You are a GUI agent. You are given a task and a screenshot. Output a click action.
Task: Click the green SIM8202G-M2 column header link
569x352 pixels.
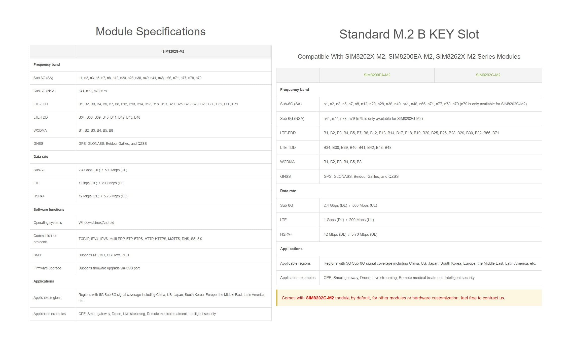488,75
